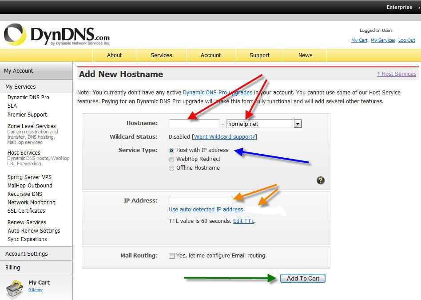Click the Wildcard Status 'Disabled' text
421x300 pixels.
(x=179, y=136)
